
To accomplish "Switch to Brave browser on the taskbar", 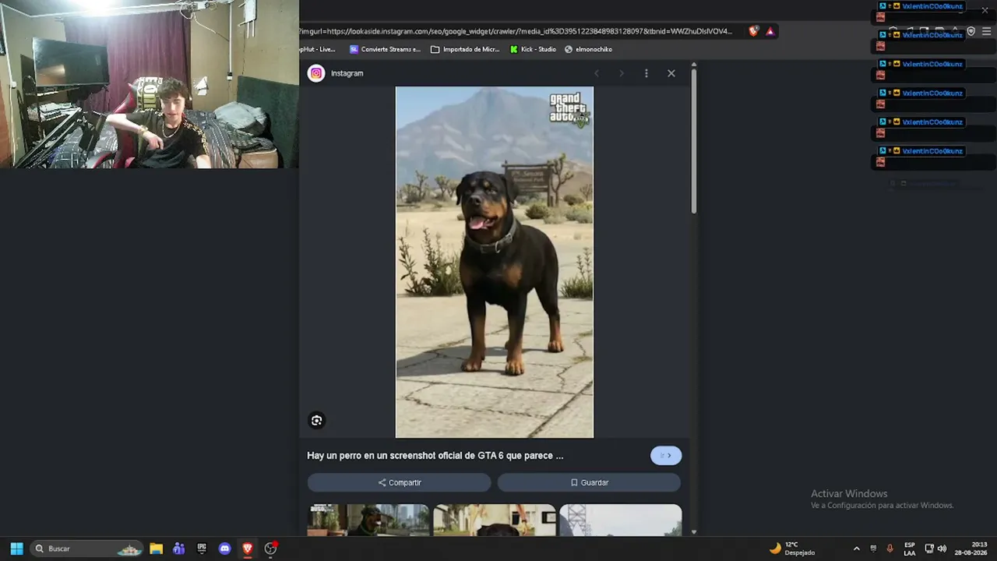I will pyautogui.click(x=248, y=549).
